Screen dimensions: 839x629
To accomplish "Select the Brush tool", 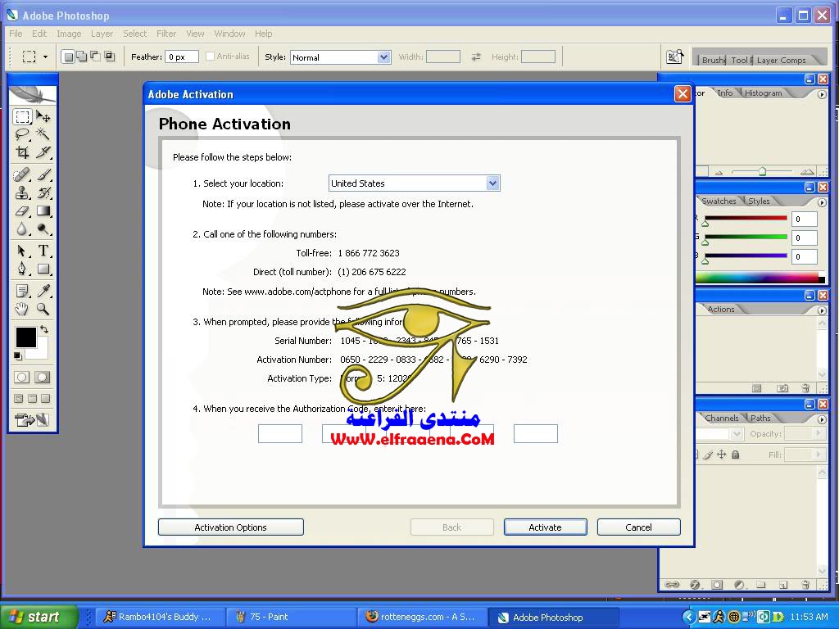I will [x=43, y=175].
